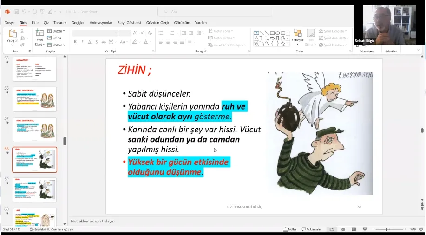
Task: Click the Yeni Slayt icon
Action: (40, 34)
